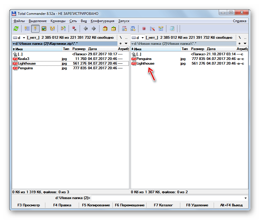This screenshot has height=220, width=260.
Task: Click the green Refresh toolbar icon
Action: point(16,29)
